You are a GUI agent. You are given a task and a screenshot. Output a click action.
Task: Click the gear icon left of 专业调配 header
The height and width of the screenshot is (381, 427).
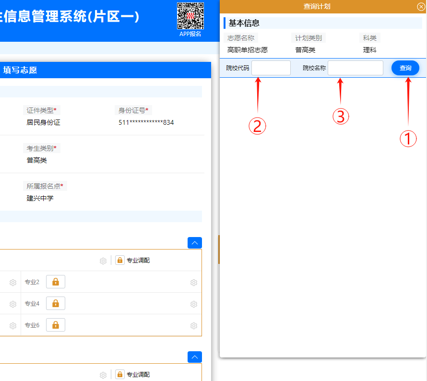(103, 261)
